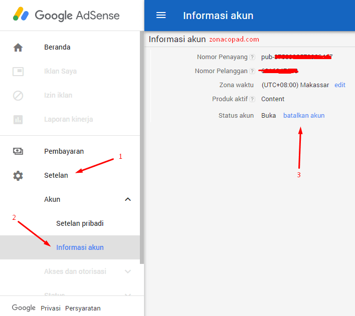
Task: Click the Makassar time zone value
Action: [295, 85]
